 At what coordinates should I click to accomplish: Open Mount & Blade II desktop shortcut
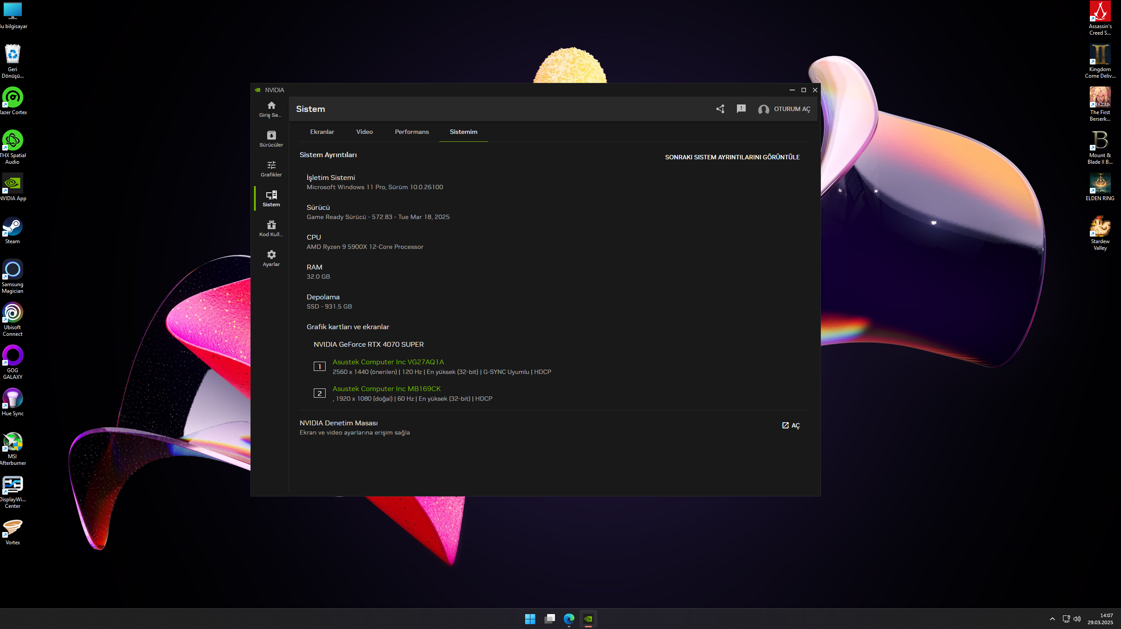1100,147
